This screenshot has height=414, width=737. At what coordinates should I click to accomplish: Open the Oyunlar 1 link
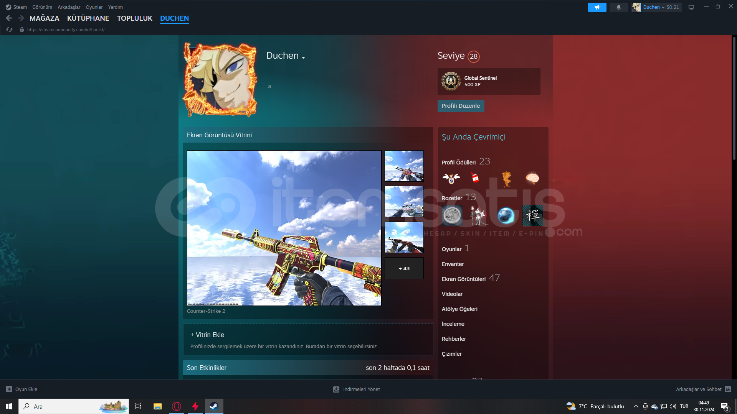[x=455, y=249]
